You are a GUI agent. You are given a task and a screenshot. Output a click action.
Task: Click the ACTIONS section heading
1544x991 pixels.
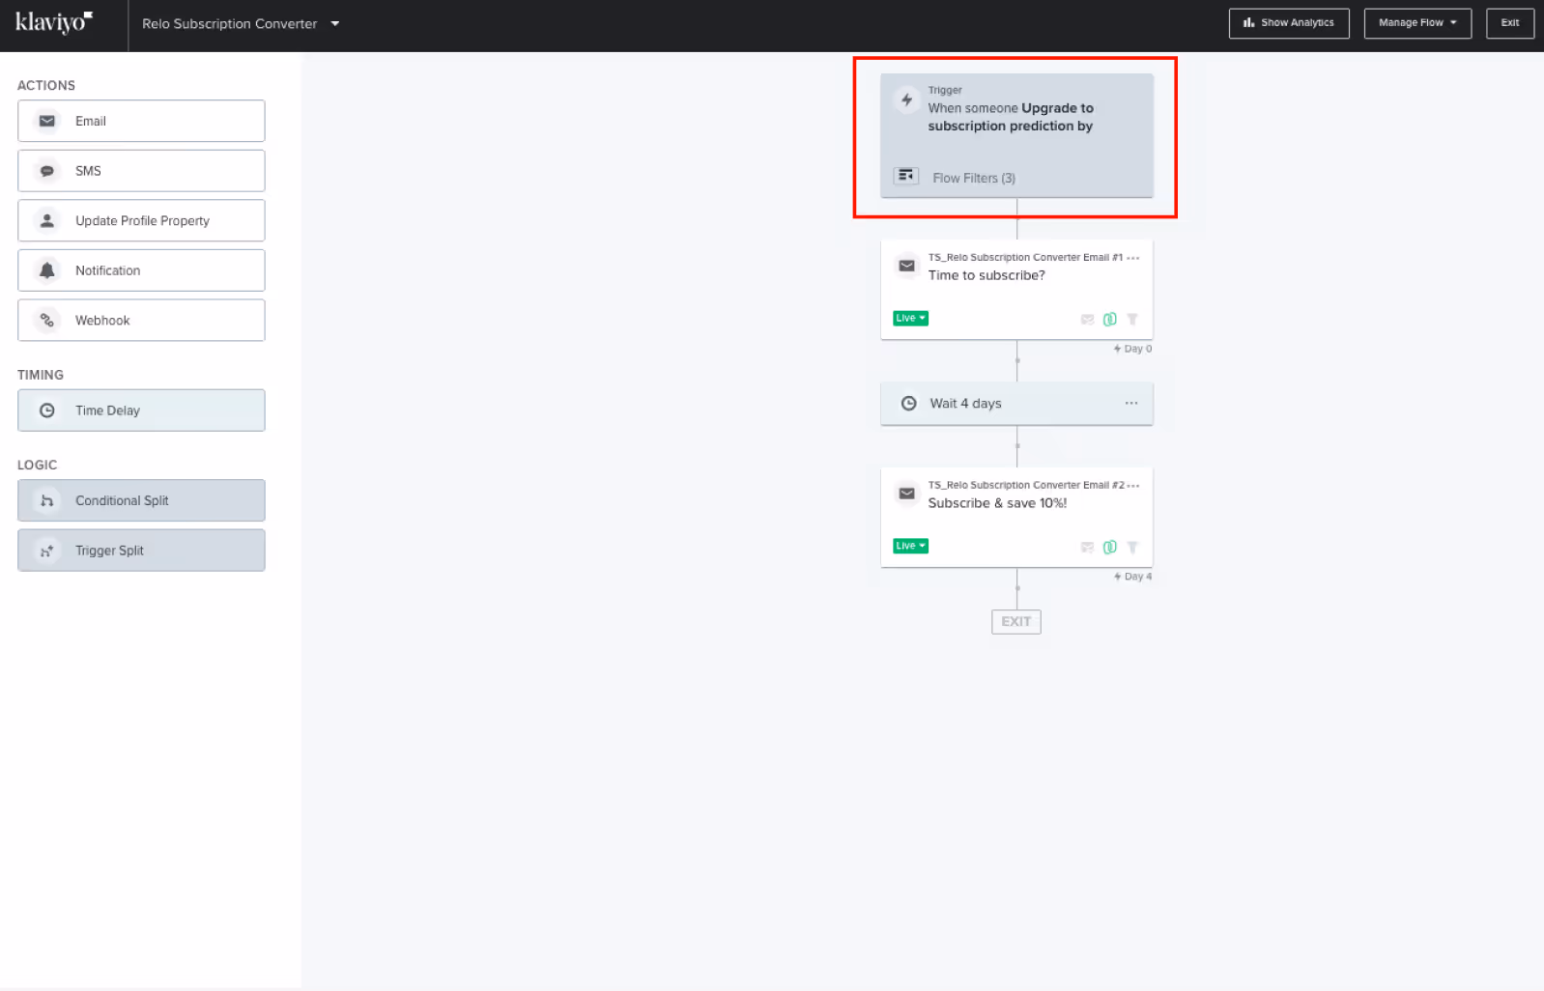click(x=46, y=85)
